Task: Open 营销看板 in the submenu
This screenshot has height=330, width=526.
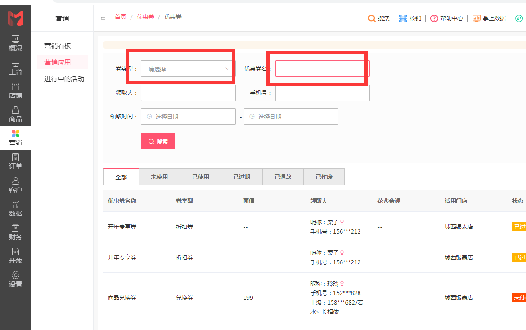Action: pos(58,46)
